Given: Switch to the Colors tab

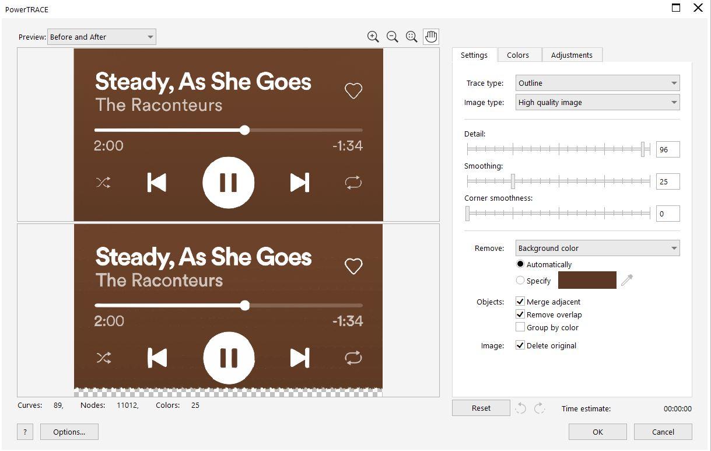Looking at the screenshot, I should click(x=518, y=55).
